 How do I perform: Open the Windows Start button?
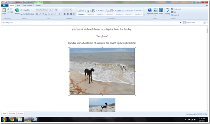pos(4,119)
